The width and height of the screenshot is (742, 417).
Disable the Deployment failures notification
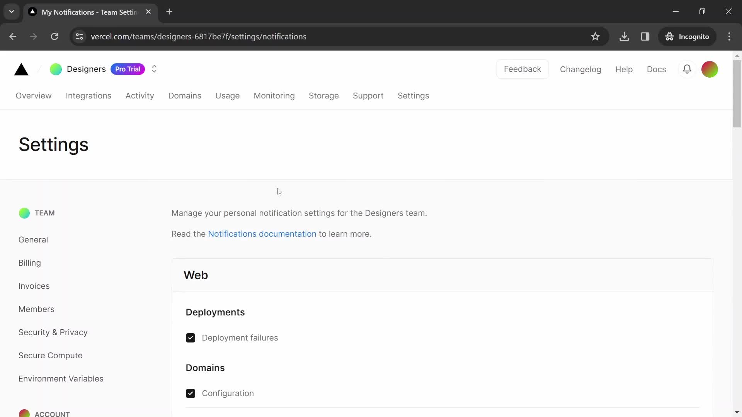(191, 337)
